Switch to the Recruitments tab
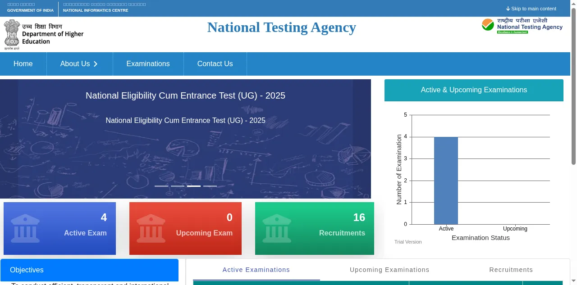The height and width of the screenshot is (285, 577). (511, 270)
